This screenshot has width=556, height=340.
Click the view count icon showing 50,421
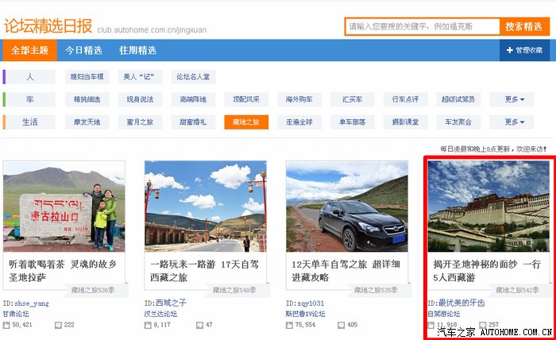7,325
